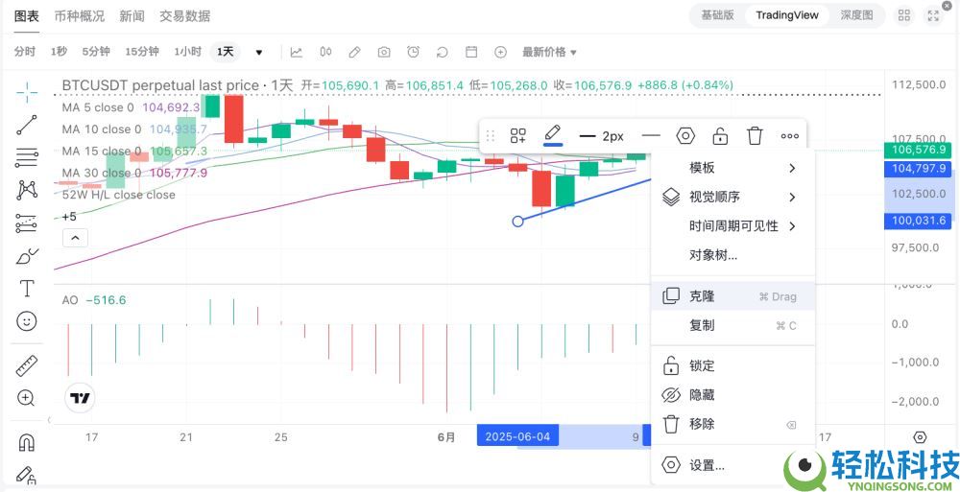Click the templates icon in floating toolbar
This screenshot has width=960, height=492.
tap(518, 136)
